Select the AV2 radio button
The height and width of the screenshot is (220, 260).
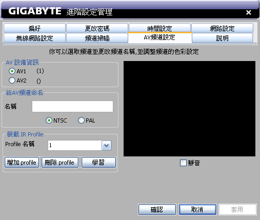(x=12, y=80)
